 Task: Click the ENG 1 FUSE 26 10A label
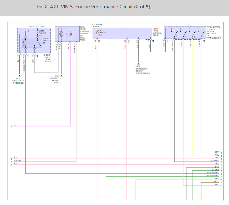(x=102, y=33)
